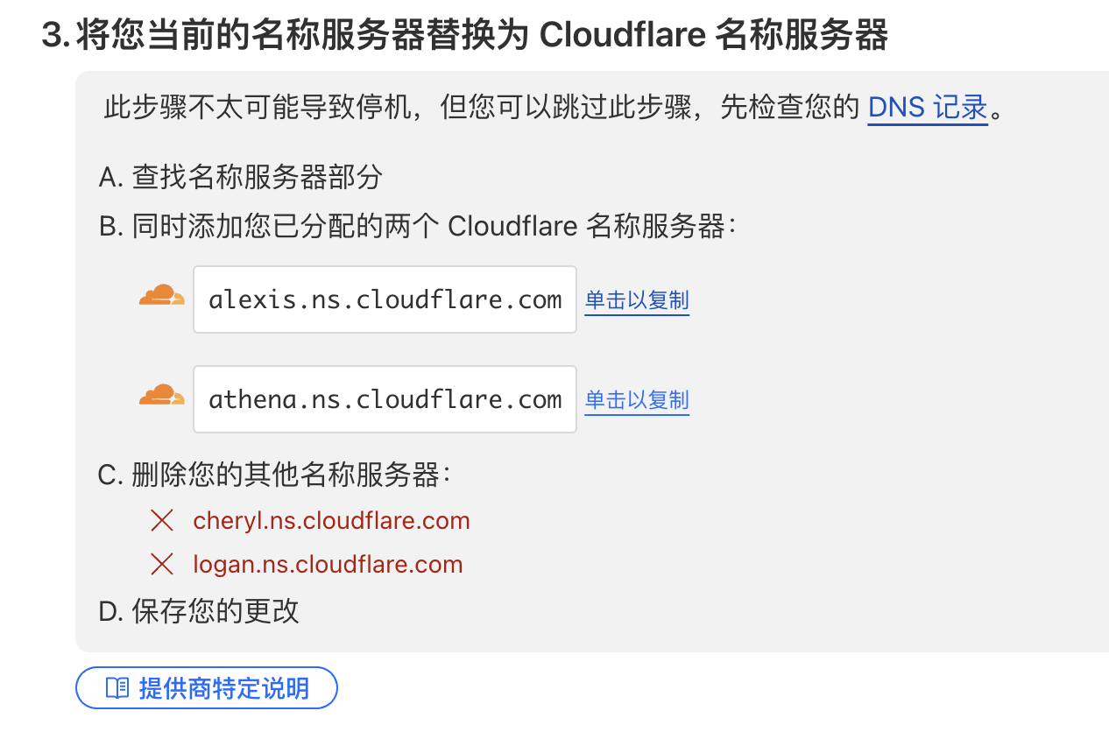Click red X icon next to logan nameserver
This screenshot has height=739, width=1109.
pyautogui.click(x=162, y=565)
